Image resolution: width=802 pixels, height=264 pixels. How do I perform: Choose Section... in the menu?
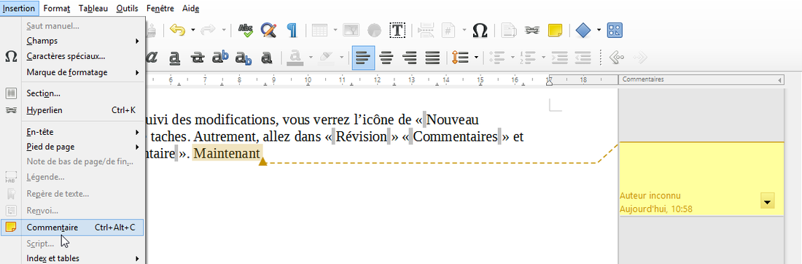click(x=44, y=93)
